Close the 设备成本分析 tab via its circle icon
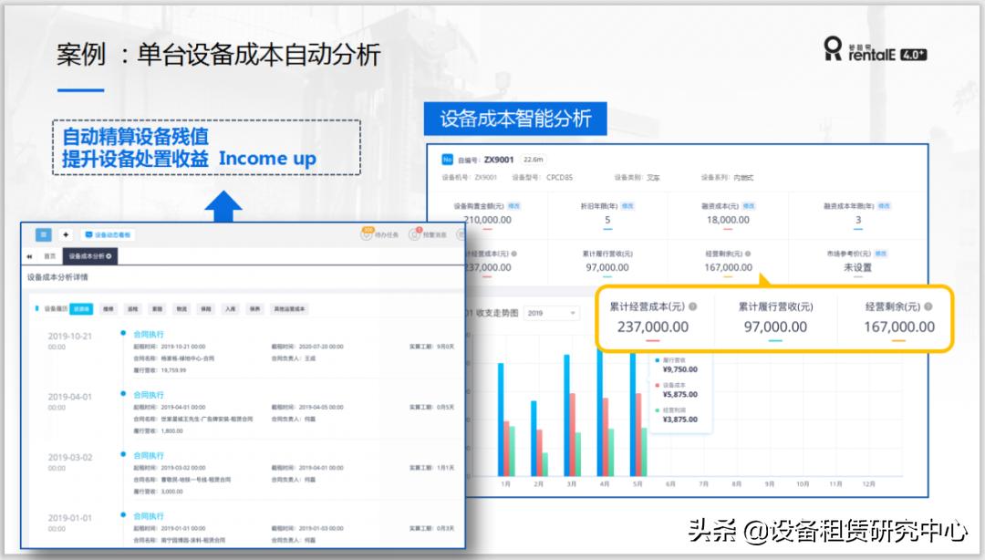985x560 pixels. tap(107, 256)
